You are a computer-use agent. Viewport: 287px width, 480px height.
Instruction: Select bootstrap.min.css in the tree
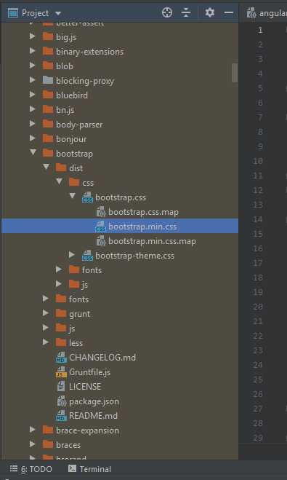(142, 227)
